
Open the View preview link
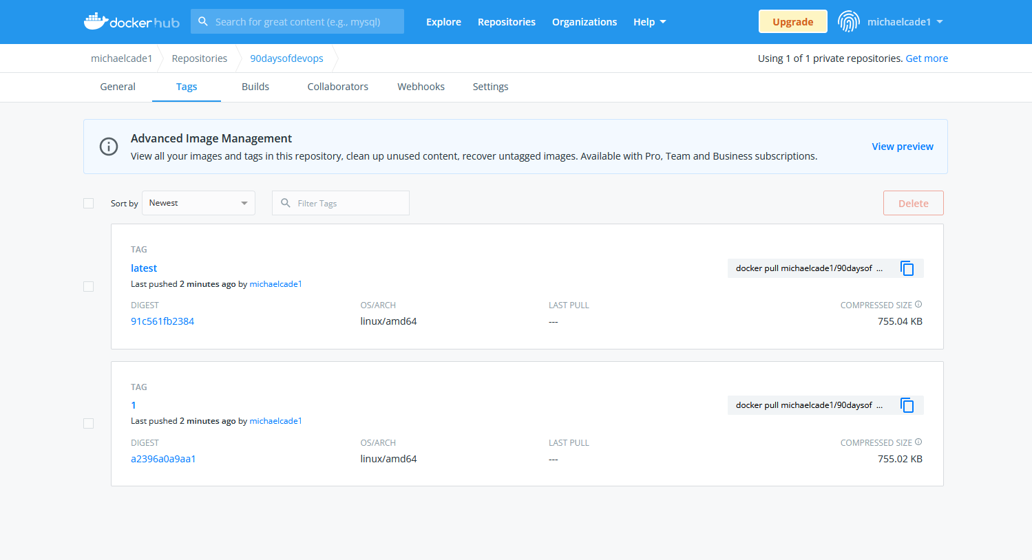click(902, 147)
